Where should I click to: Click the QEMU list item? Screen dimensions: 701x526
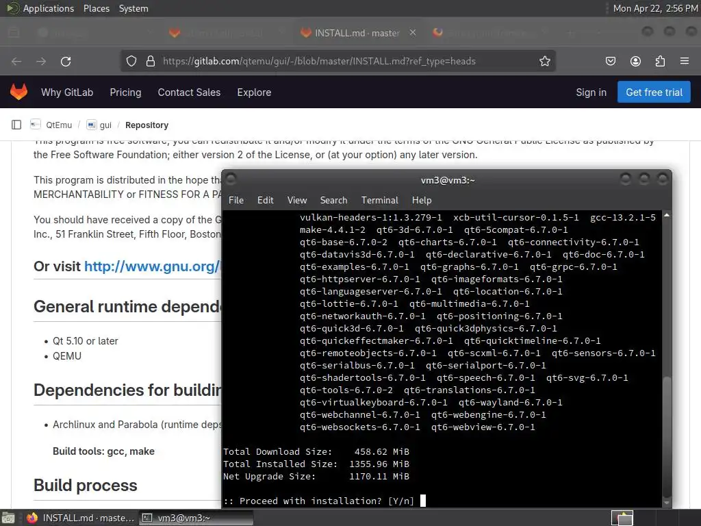[x=67, y=356]
